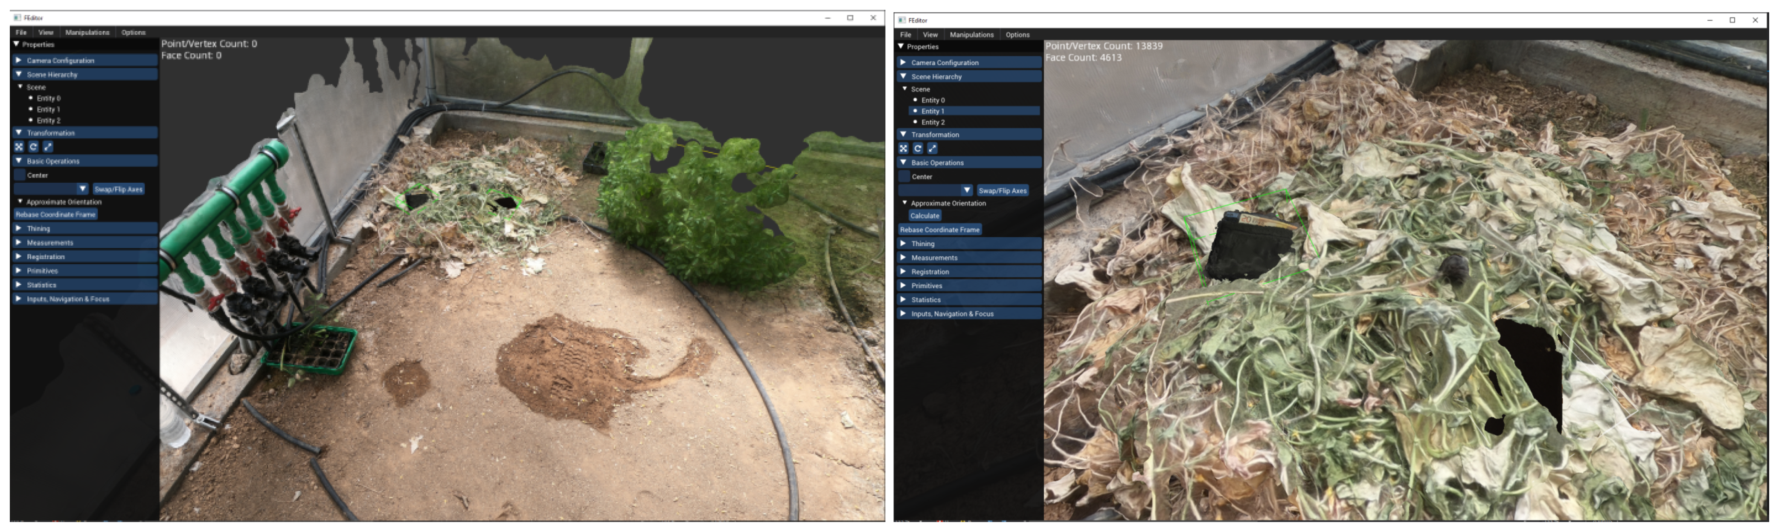Collapse Scene Hierarchy header in right window
This screenshot has width=1779, height=531.
coord(936,77)
